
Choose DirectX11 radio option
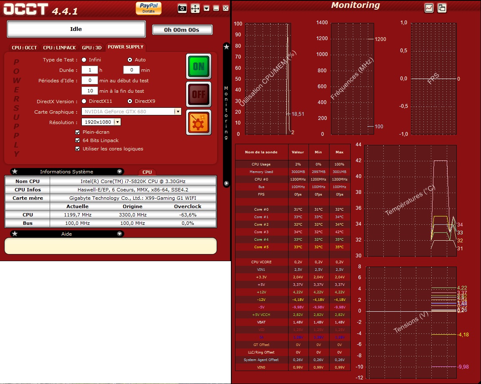(84, 101)
